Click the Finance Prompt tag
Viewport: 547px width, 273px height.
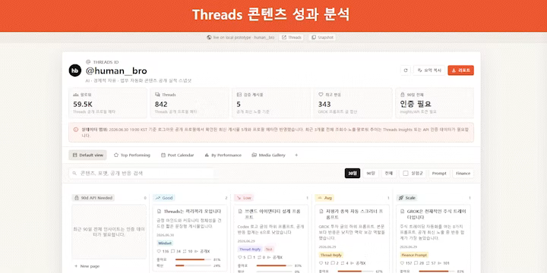point(414,255)
